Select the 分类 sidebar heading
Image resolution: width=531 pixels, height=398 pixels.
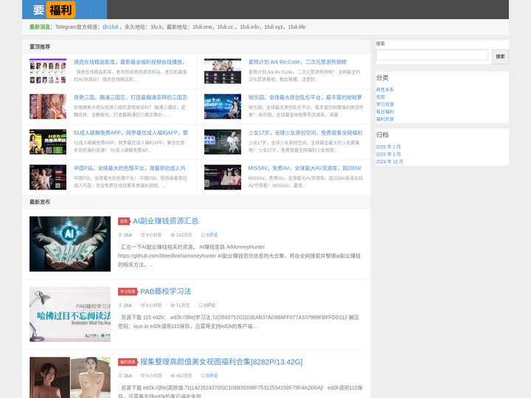(382, 77)
